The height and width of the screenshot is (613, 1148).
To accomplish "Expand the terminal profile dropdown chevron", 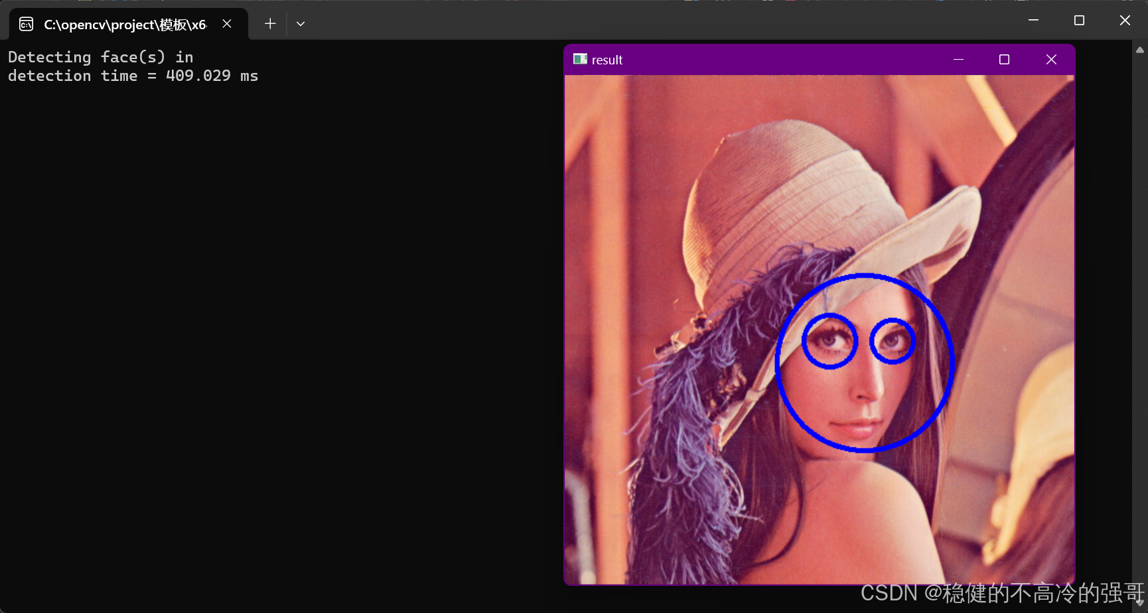I will pyautogui.click(x=301, y=24).
